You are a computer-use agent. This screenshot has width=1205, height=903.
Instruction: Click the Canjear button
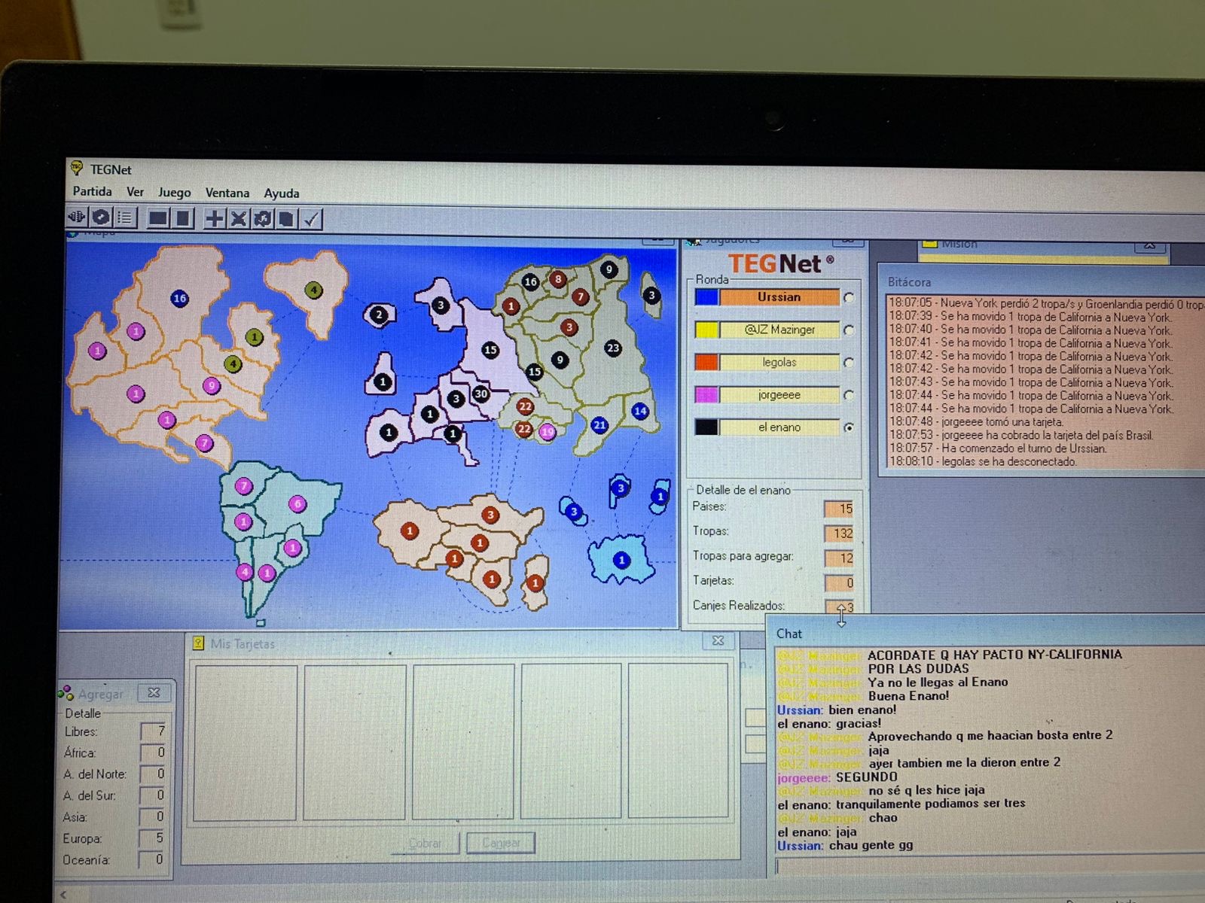[x=501, y=843]
